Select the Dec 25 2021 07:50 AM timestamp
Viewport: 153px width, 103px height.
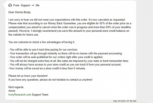125,101
